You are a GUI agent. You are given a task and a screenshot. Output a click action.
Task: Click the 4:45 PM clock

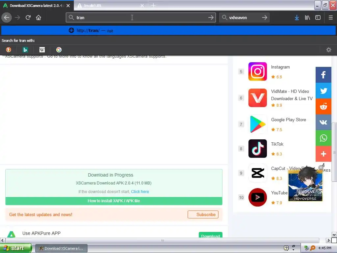(325, 248)
